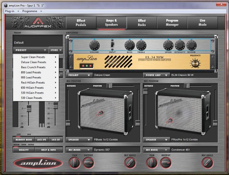Expand 900 Lead Presets submenu
The width and height of the screenshot is (229, 175).
coord(36,77)
